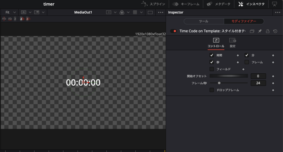Viewport: 283px width, 152px height.
Task: Open the Fit zoom dropdown
Action: 11,12
